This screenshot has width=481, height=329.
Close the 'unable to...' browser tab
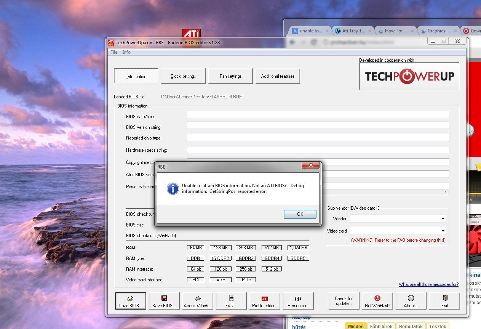coord(326,31)
